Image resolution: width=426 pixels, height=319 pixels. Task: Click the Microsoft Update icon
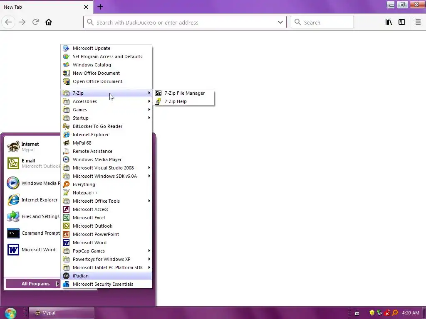66,48
